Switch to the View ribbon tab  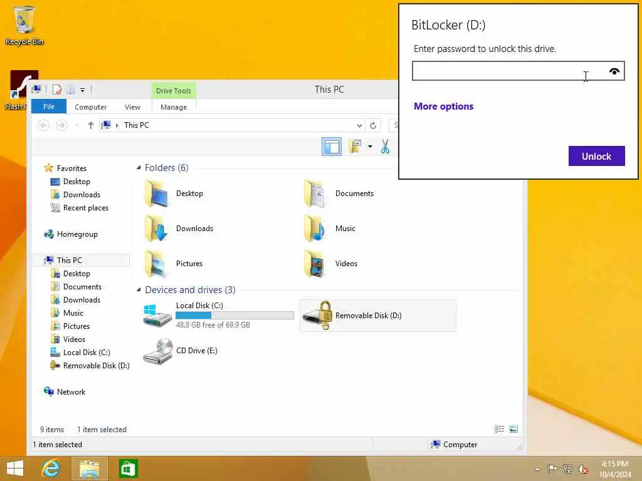132,106
